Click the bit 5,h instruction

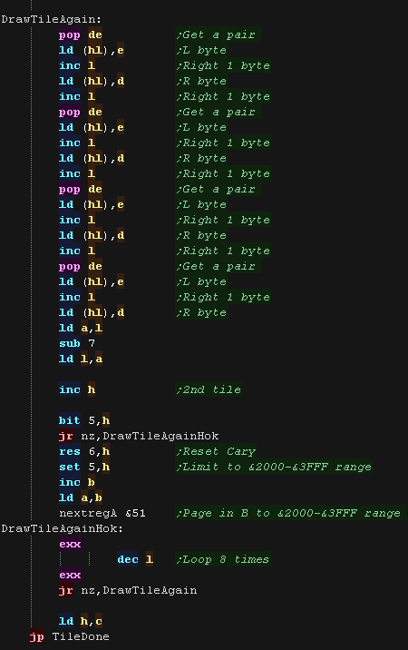[x=84, y=420]
